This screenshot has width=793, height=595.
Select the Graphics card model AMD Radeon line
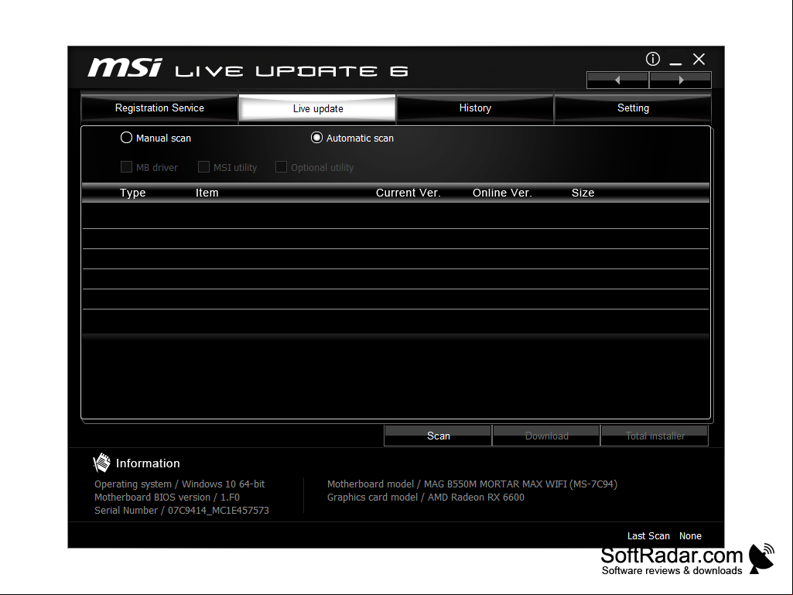tap(426, 498)
